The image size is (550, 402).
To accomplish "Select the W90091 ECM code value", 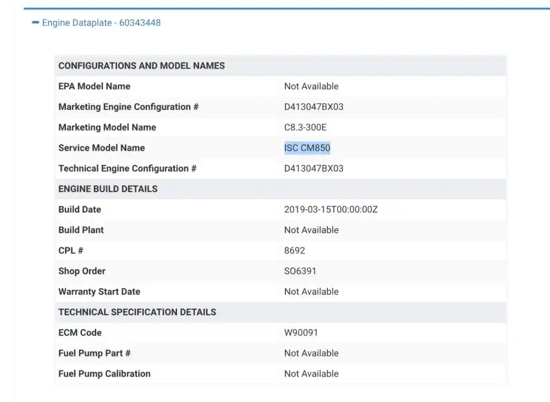I will 301,333.
